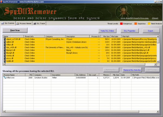Open the About link
Viewport: 163px width, 117px height.
pyautogui.click(x=155, y=18)
